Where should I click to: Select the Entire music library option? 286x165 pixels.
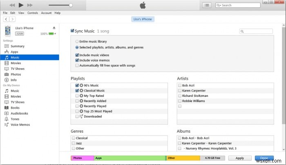click(x=77, y=42)
